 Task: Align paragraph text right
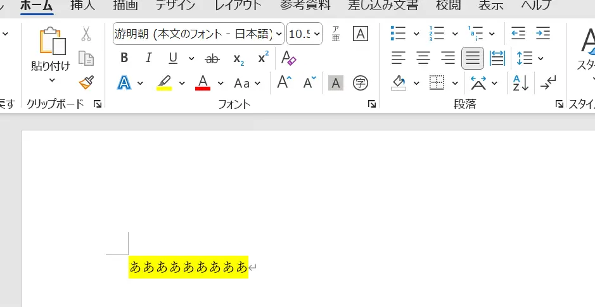pyautogui.click(x=448, y=58)
